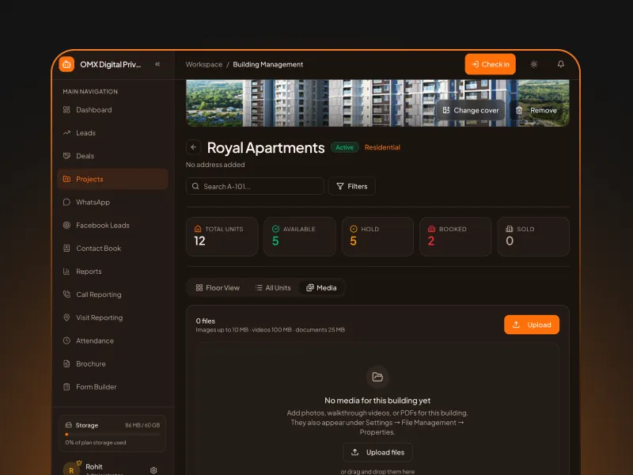This screenshot has height=475, width=633.
Task: Click the Upload files button
Action: (x=377, y=452)
